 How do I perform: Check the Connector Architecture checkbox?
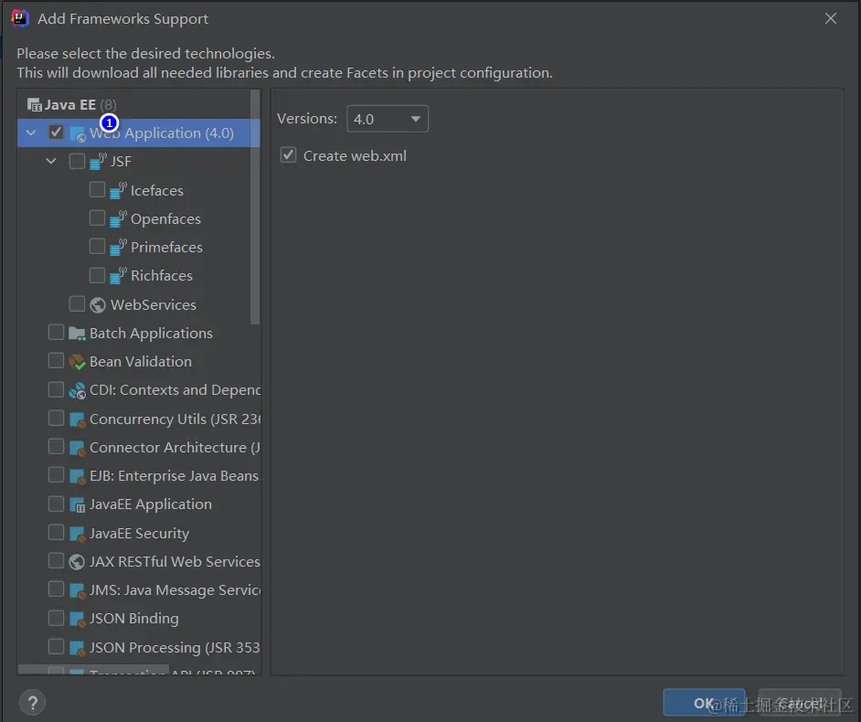[x=56, y=446]
